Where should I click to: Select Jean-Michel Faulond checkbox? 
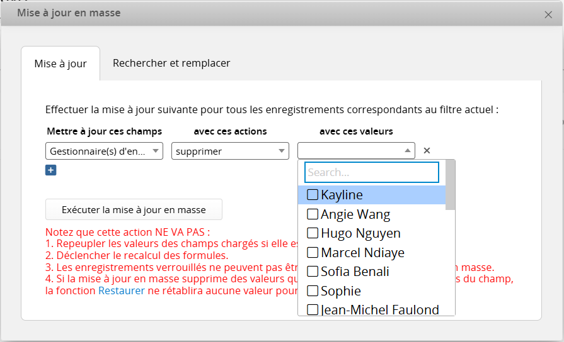tap(313, 309)
